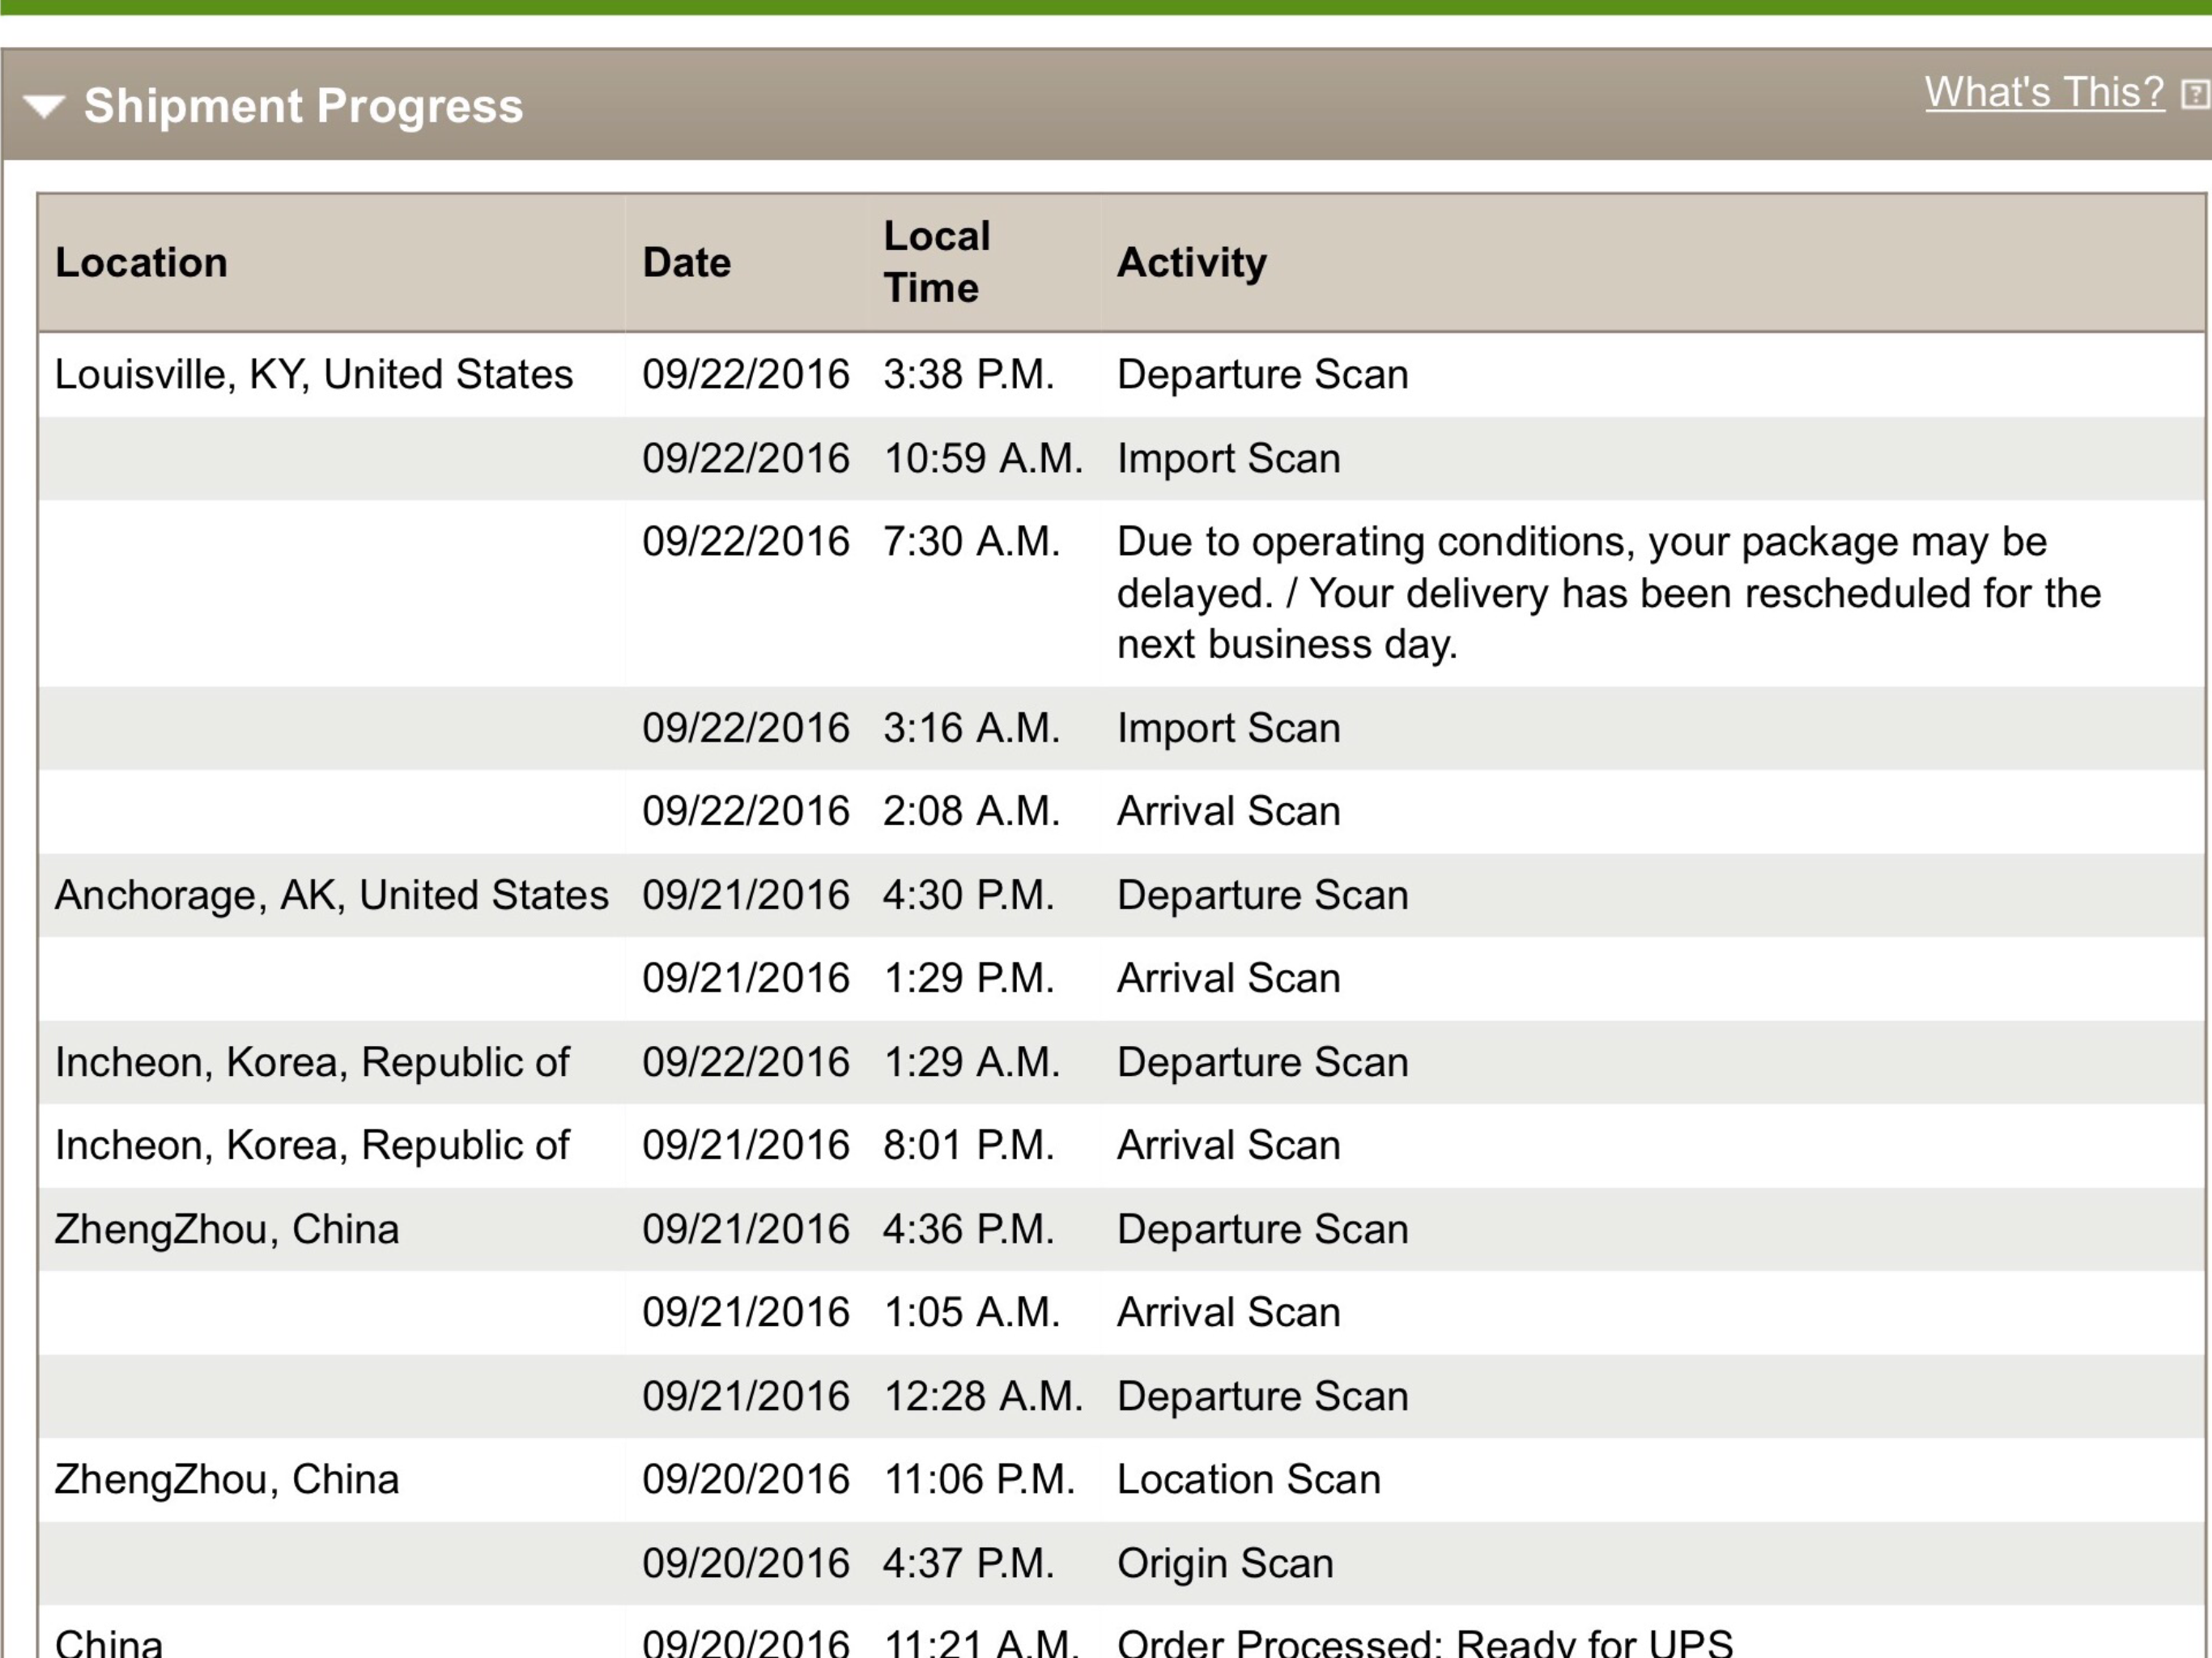
Task: Select the Location column header
Action: (x=141, y=262)
